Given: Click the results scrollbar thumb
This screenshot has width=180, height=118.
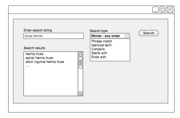Looking at the screenshot, I should click(80, 62).
